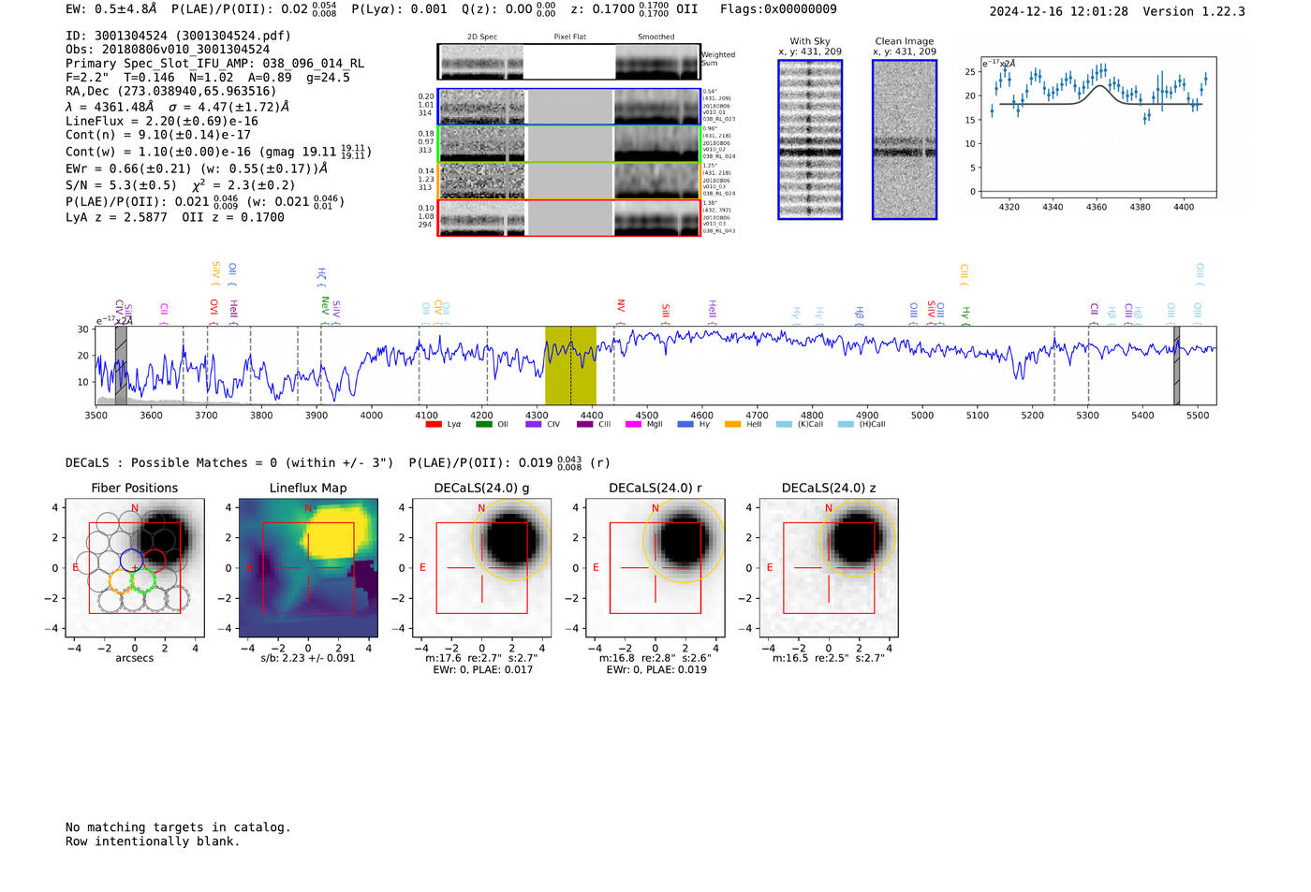Click the Obs 20180806v010_3001304524 line

168,50
